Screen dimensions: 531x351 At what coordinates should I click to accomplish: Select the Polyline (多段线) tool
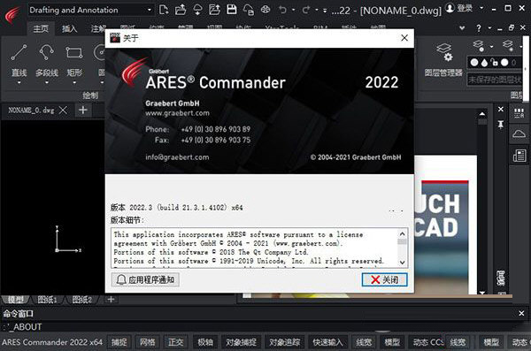coord(47,59)
